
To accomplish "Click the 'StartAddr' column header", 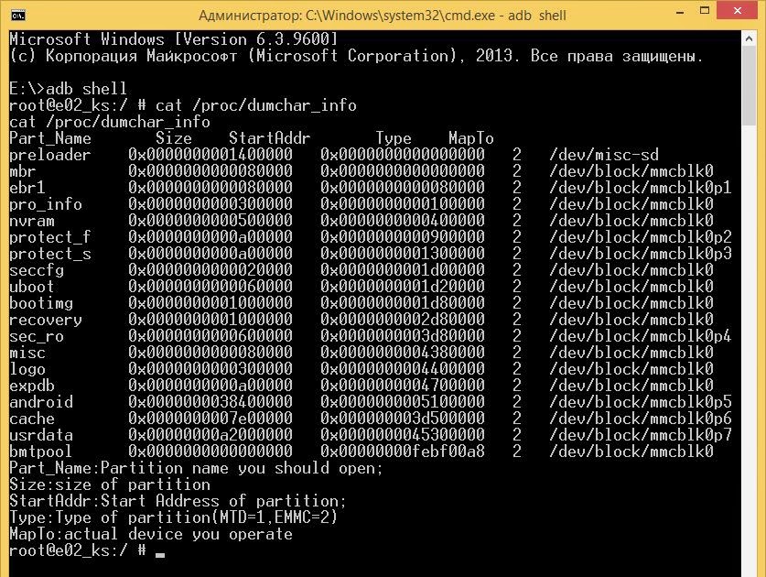I will (x=270, y=138).
